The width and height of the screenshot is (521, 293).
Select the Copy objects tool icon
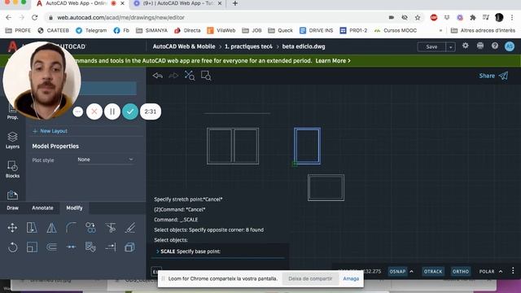90,228
